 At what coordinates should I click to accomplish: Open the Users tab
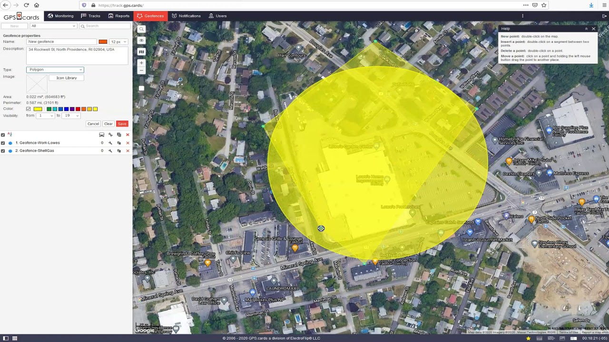pos(217,16)
